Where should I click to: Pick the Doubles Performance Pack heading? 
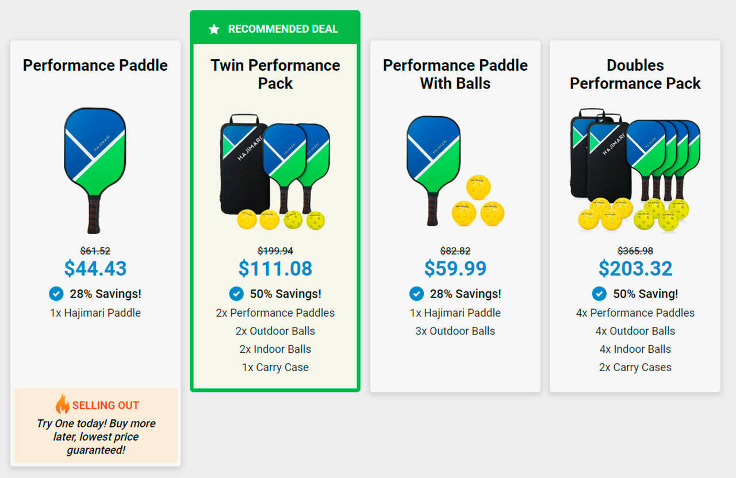click(635, 74)
